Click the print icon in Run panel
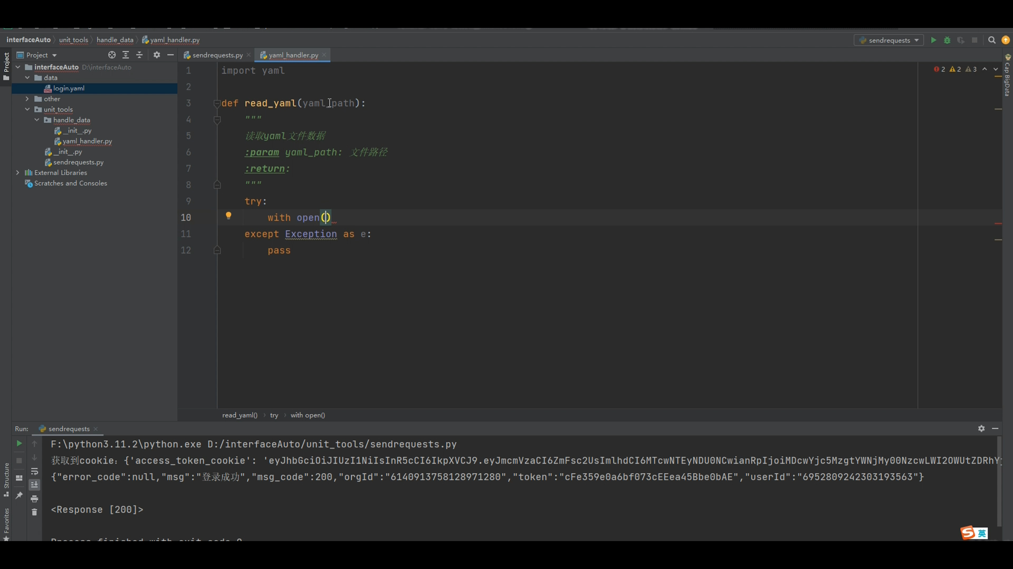 pos(34,498)
